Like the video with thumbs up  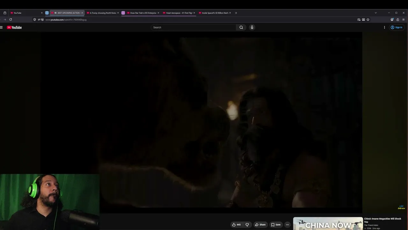coord(236,225)
